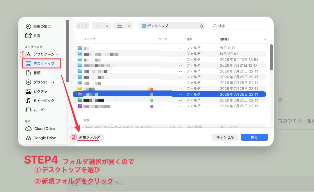Select the folder dated 今日 6:17

[169, 48]
